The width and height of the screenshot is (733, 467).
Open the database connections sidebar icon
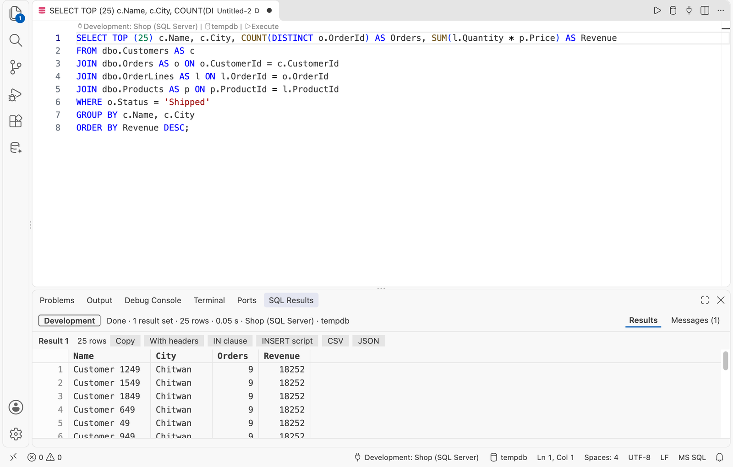pyautogui.click(x=16, y=148)
